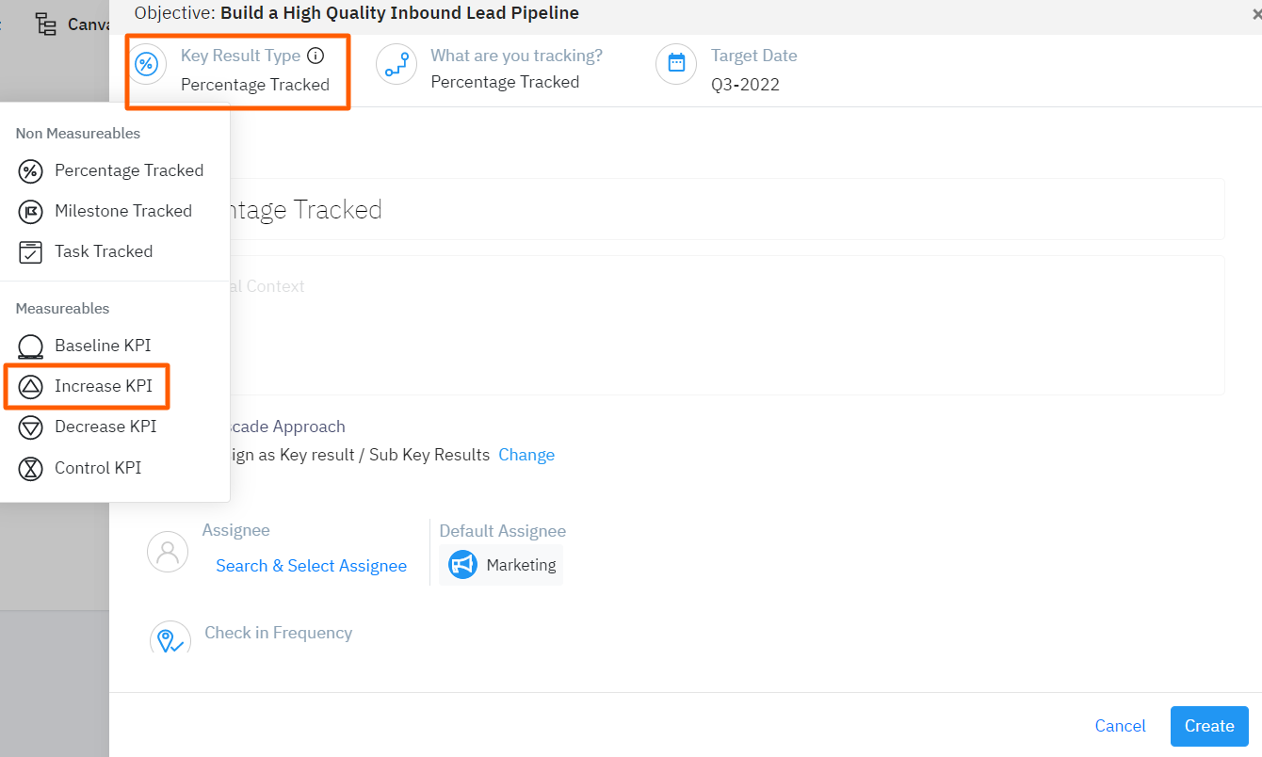This screenshot has width=1262, height=757.
Task: Click the Check in Frequency location icon
Action: 170,641
